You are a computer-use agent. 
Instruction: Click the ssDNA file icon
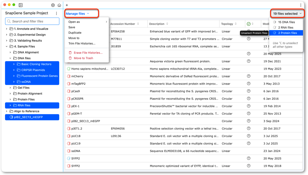pos(69,151)
